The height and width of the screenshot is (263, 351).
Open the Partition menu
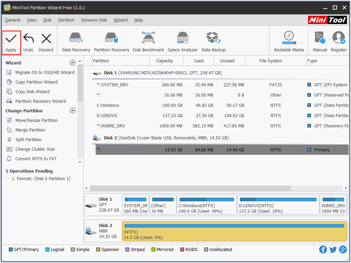click(x=66, y=20)
